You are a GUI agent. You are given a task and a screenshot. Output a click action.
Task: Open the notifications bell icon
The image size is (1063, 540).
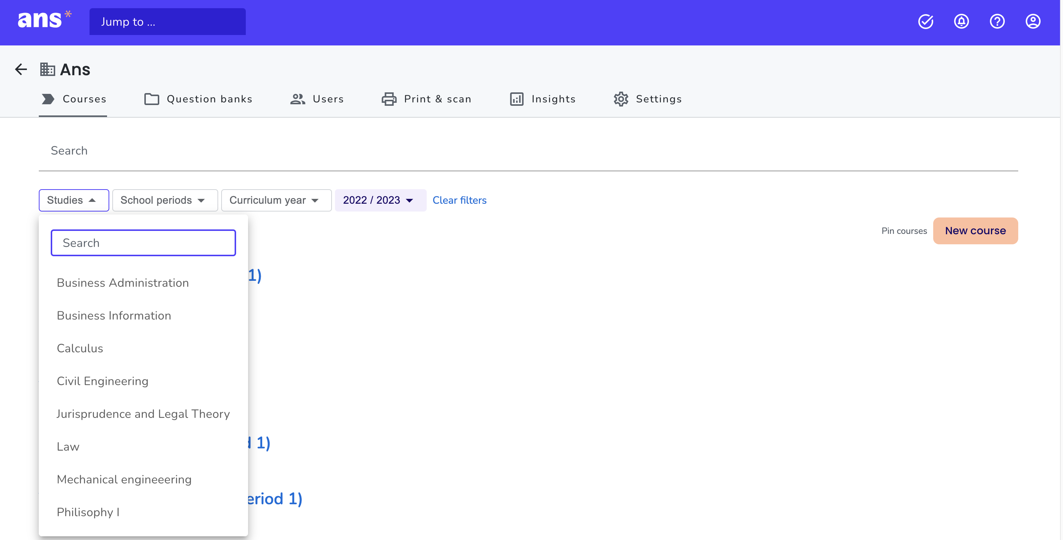pyautogui.click(x=962, y=22)
